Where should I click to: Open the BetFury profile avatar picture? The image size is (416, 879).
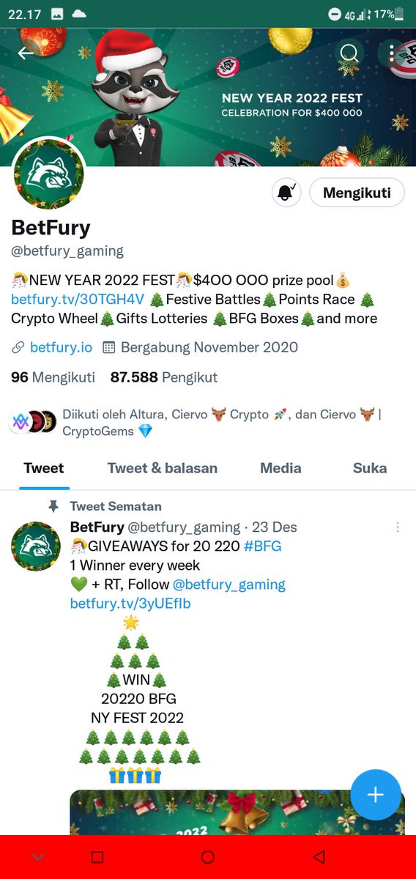[49, 174]
